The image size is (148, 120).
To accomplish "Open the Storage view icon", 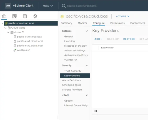I will pos(25,16).
